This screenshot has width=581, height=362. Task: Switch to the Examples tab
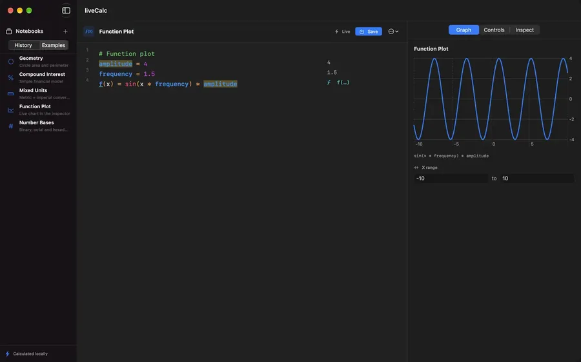54,45
